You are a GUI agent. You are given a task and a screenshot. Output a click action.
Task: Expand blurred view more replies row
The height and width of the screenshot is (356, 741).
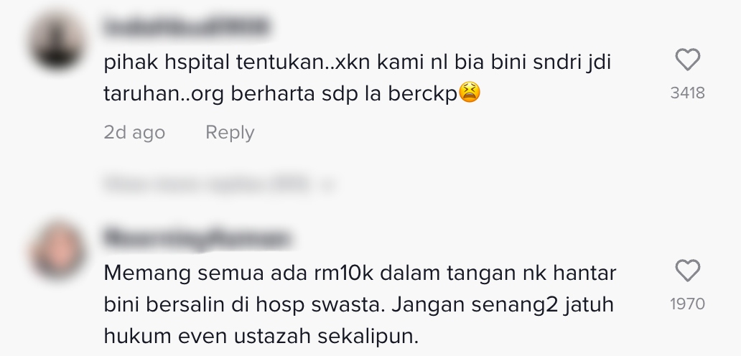(220, 184)
